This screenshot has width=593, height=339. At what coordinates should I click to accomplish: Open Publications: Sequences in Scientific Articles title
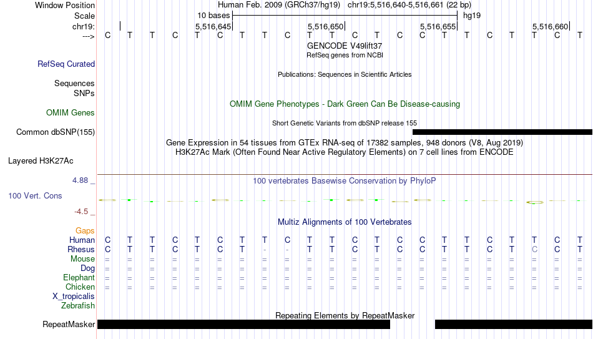345,74
